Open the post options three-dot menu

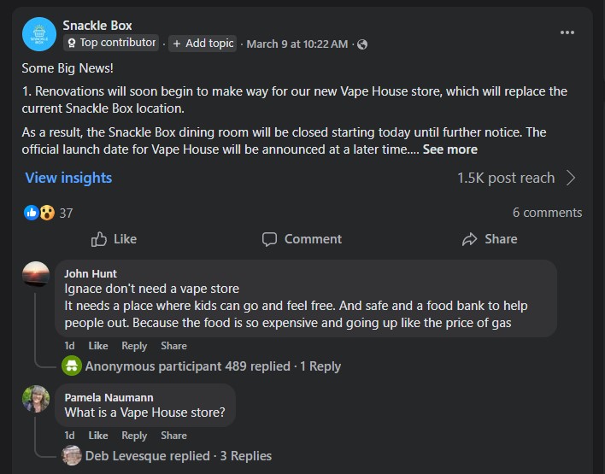[567, 32]
